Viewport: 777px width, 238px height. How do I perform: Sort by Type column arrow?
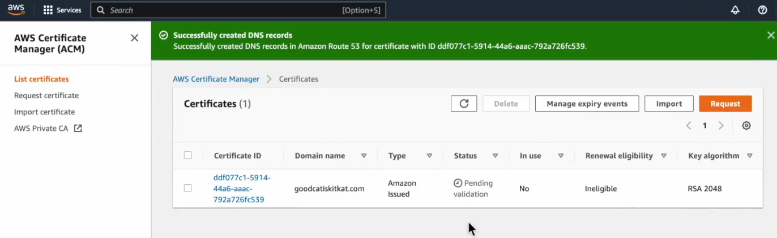point(429,156)
